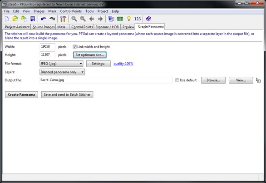Image resolution: width=266 pixels, height=183 pixels.
Task: Click the Zoom in magnifier icon
Action: pyautogui.click(x=74, y=19)
